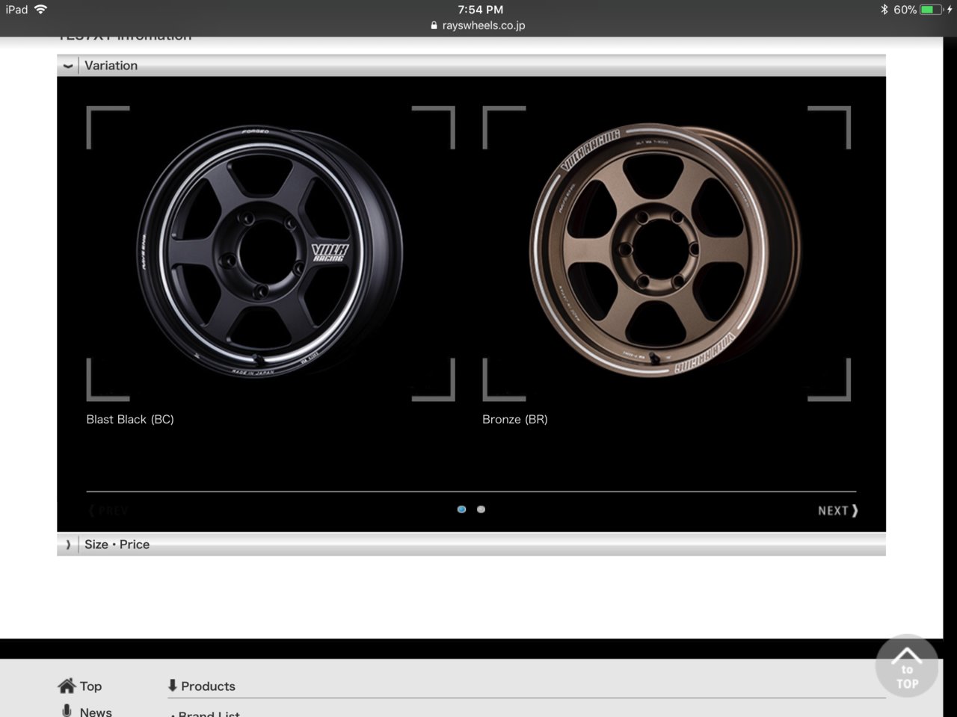Collapse the Variation section chevron
957x717 pixels.
tap(68, 66)
